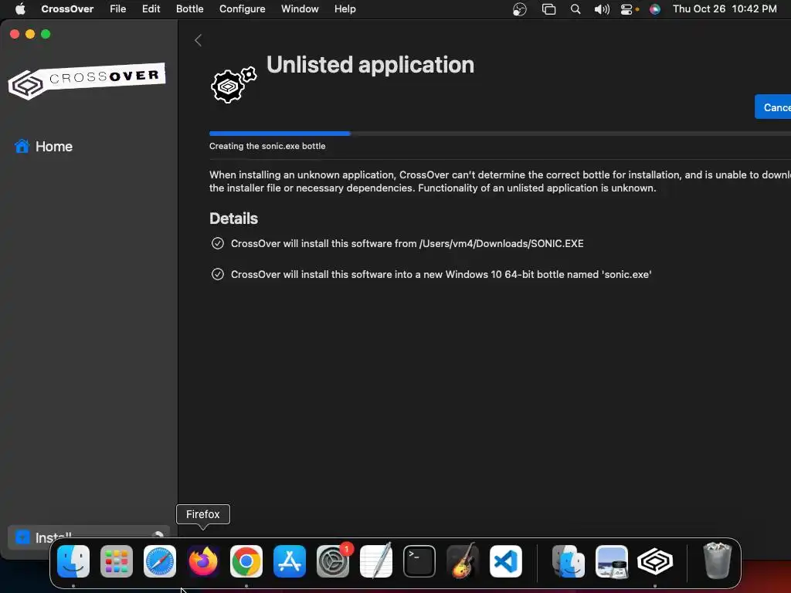Open the Window menu

(300, 9)
